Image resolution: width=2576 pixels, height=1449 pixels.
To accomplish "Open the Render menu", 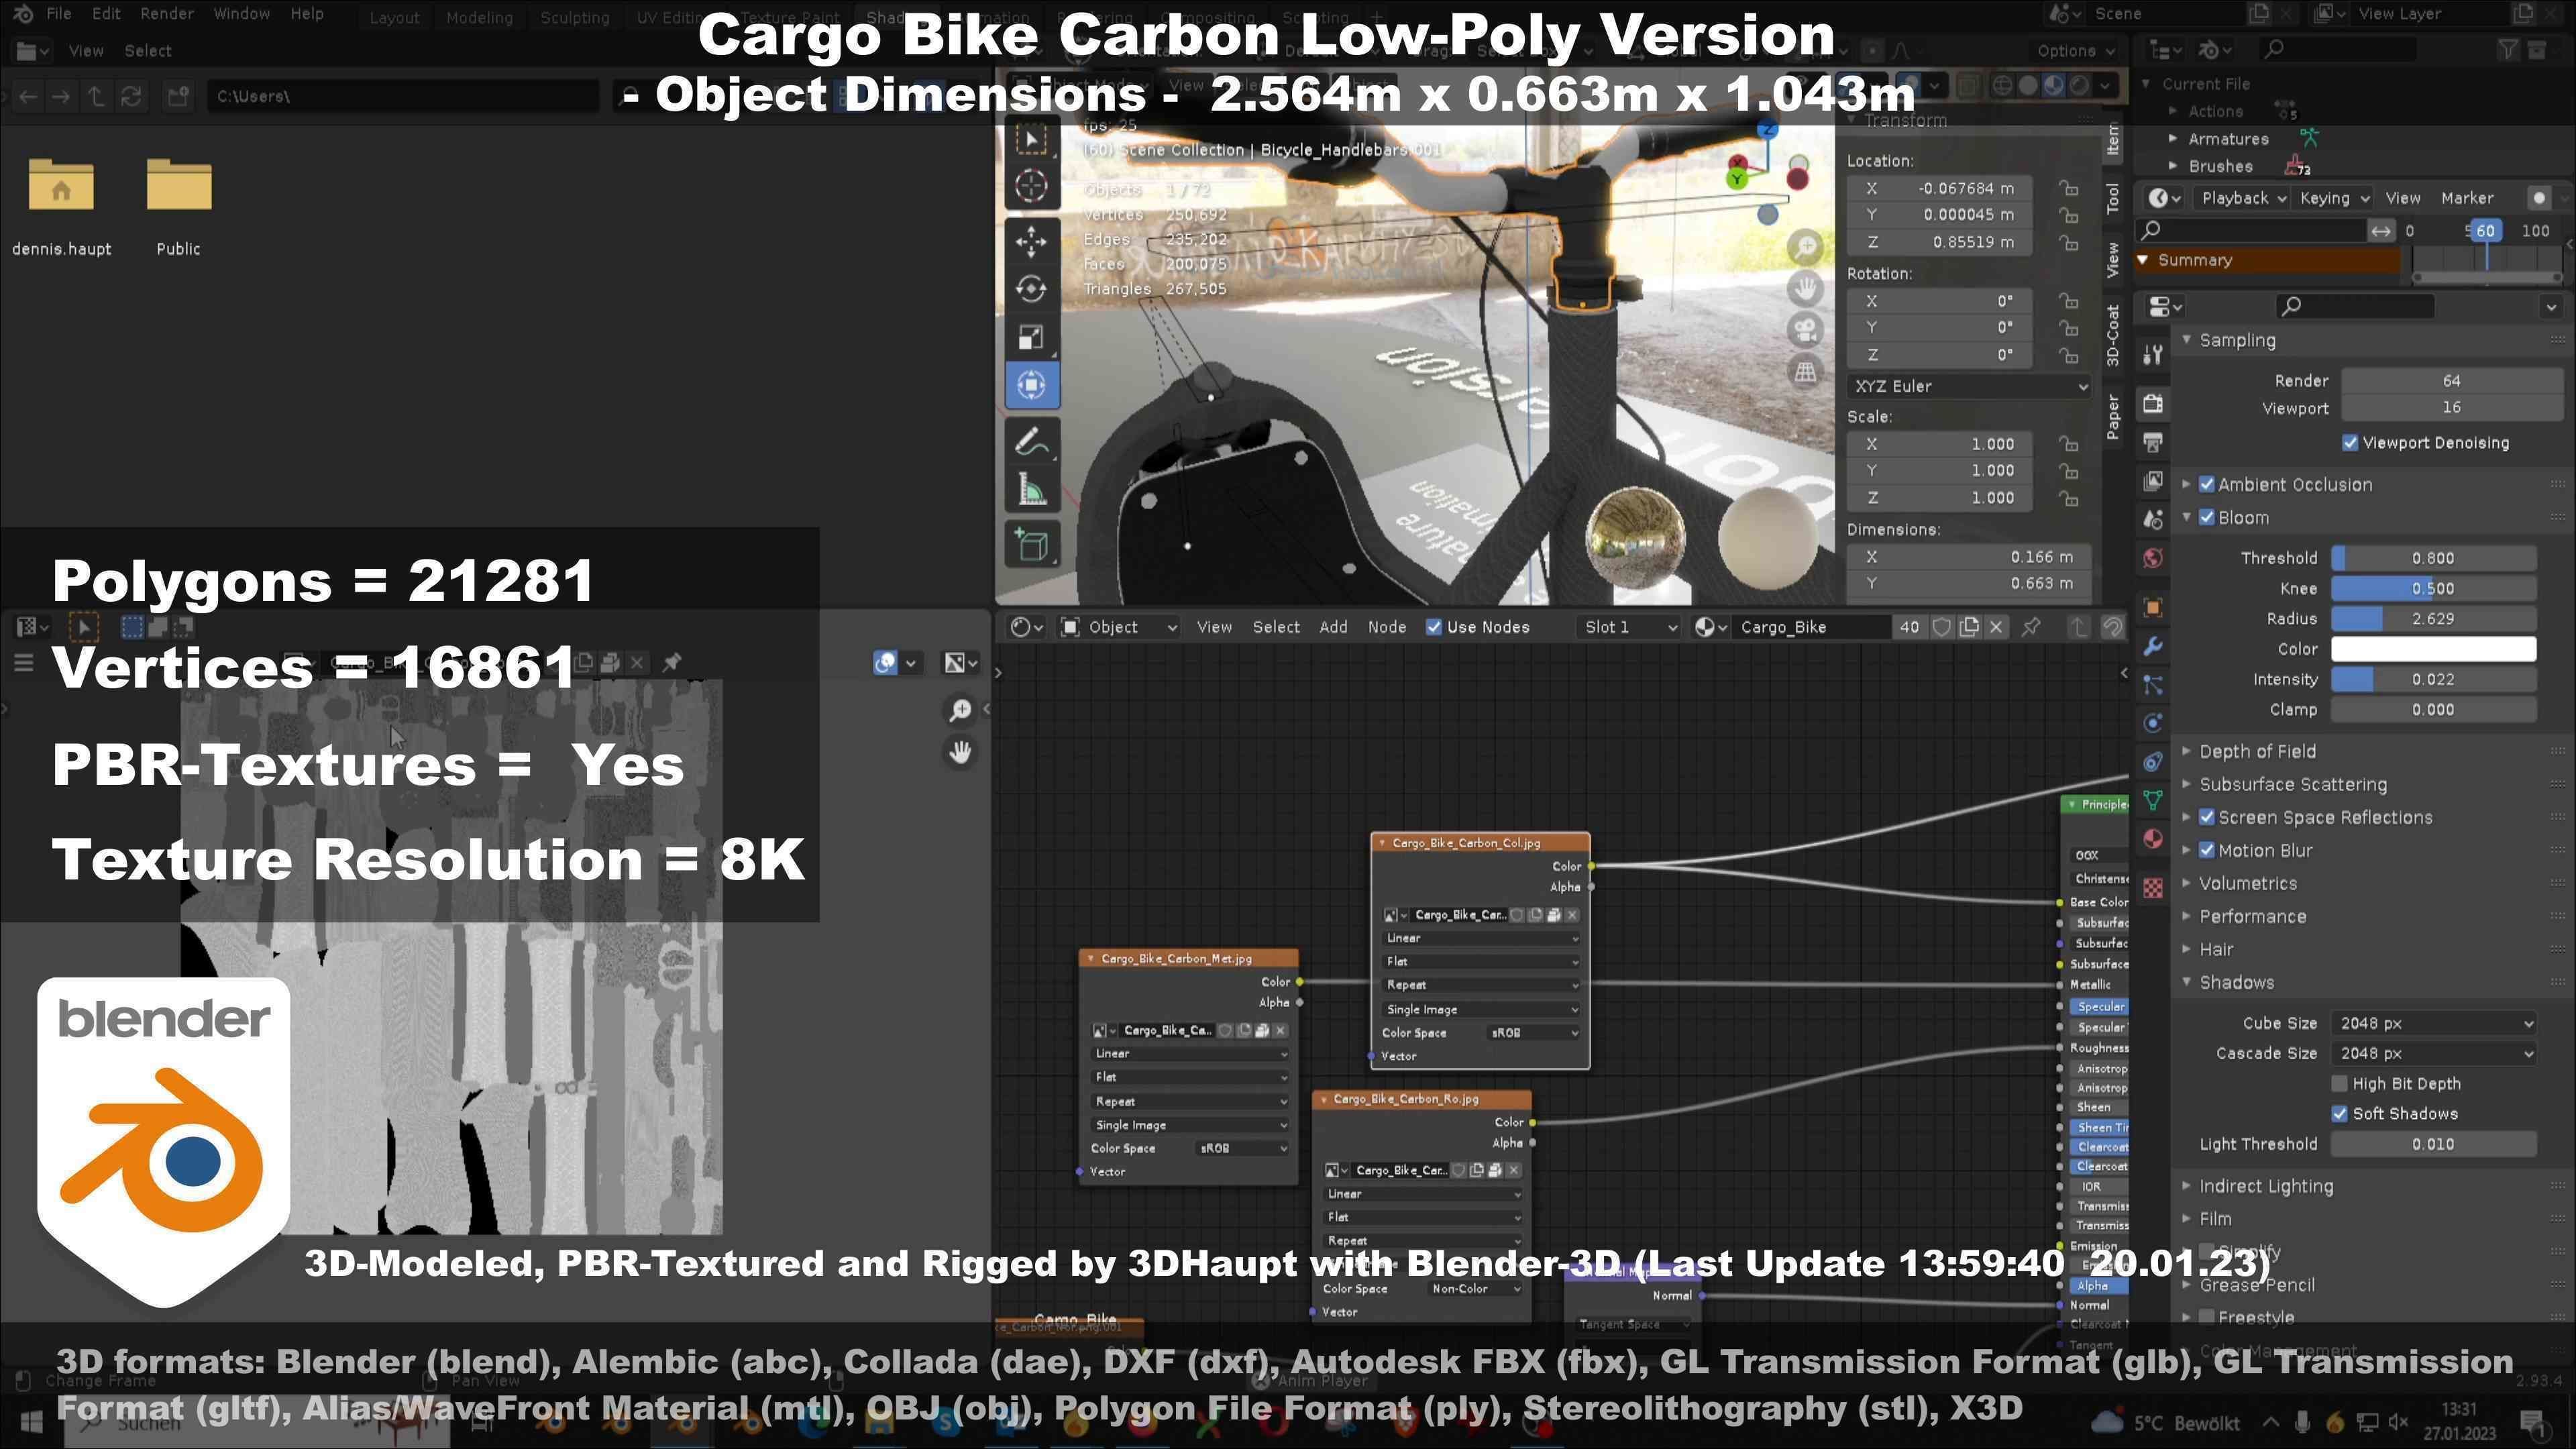I will 166,14.
